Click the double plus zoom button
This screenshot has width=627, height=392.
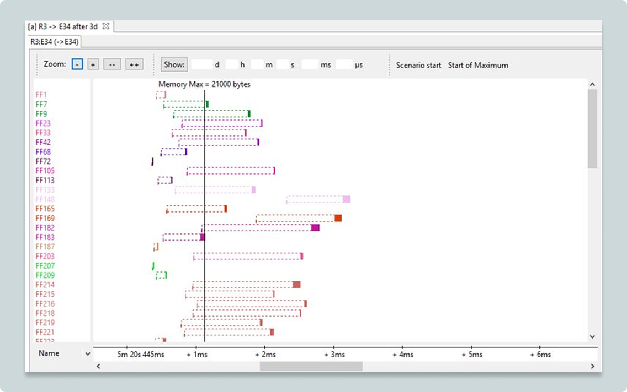[x=134, y=64]
